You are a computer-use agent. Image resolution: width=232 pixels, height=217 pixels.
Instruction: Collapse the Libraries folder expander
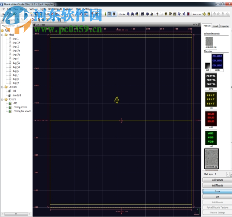2,87
